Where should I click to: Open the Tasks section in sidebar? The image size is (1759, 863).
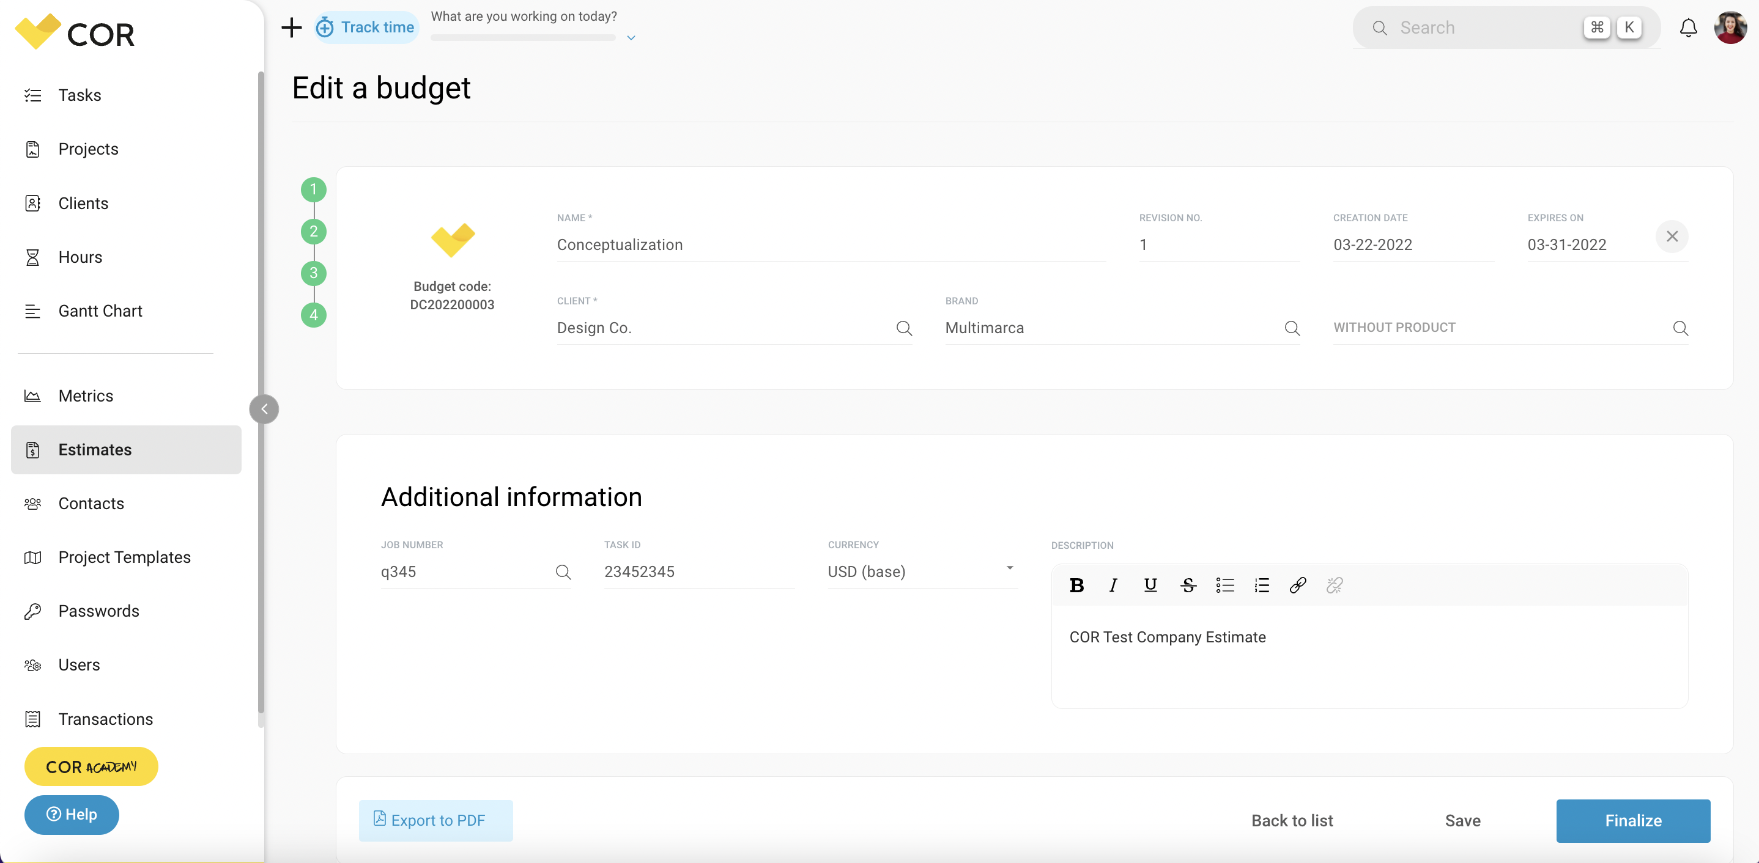tap(127, 95)
